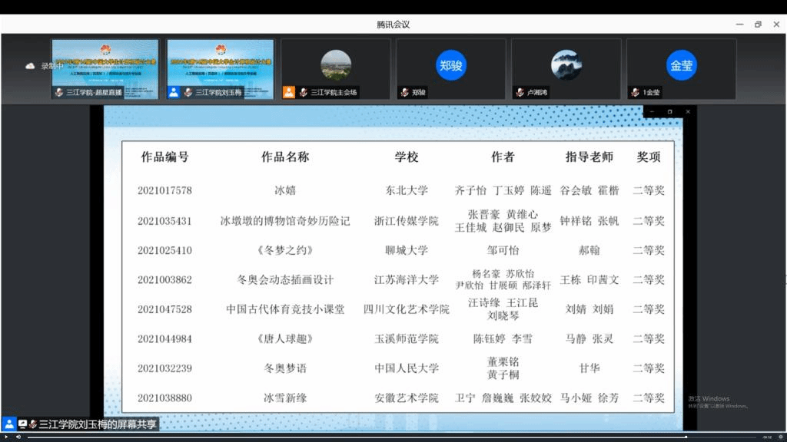Select the 金莹 participant avatar
The image size is (787, 442).
682,65
